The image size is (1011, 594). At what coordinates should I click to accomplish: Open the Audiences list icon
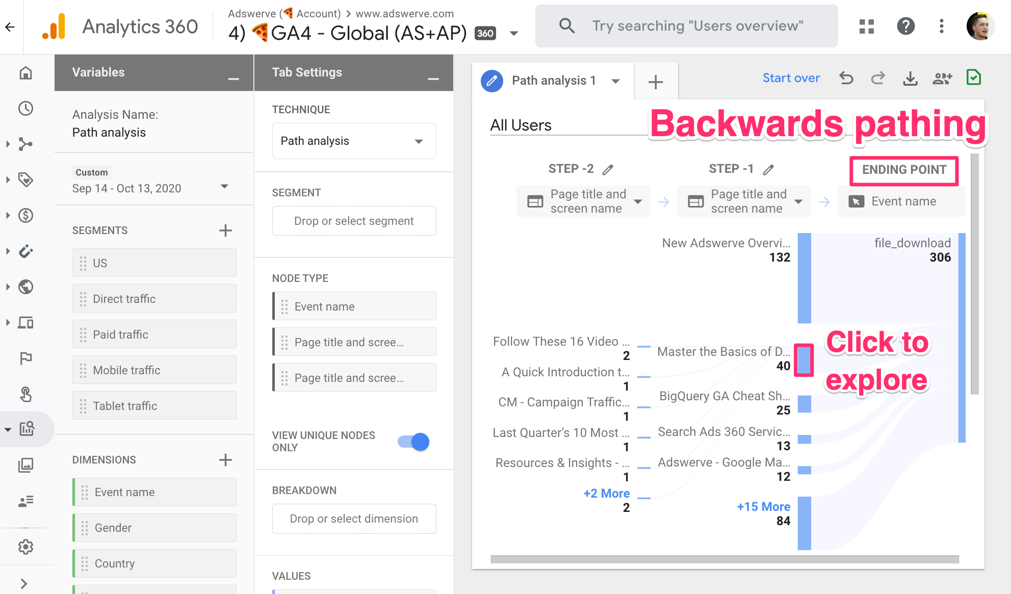tap(26, 501)
